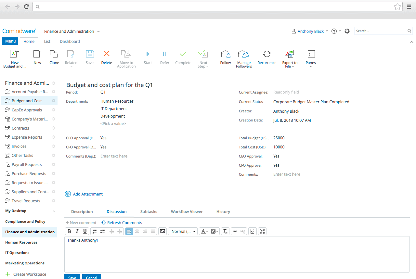This screenshot has height=279, width=416.
Task: Open the Dashboard tab
Action: coord(70,41)
